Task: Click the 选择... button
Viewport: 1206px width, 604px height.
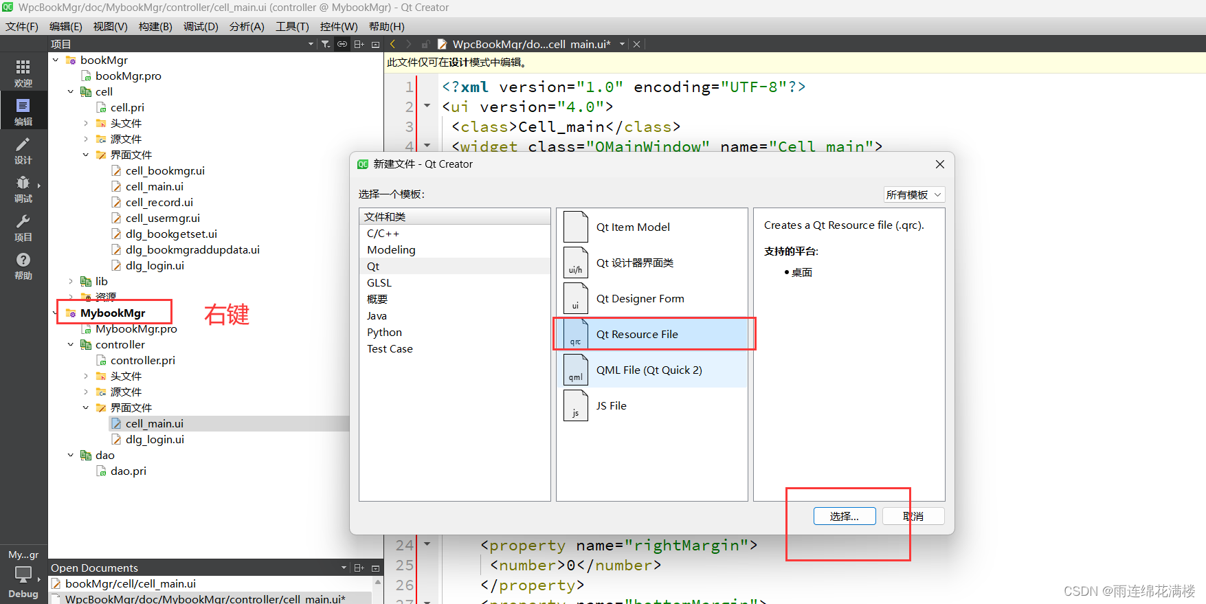Action: pyautogui.click(x=845, y=516)
